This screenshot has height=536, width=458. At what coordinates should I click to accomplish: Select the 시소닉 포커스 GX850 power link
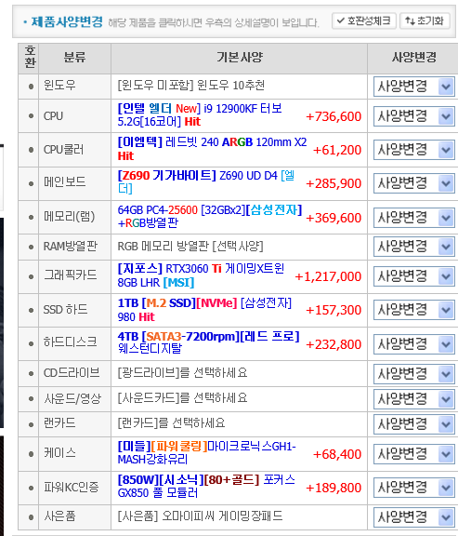206,486
